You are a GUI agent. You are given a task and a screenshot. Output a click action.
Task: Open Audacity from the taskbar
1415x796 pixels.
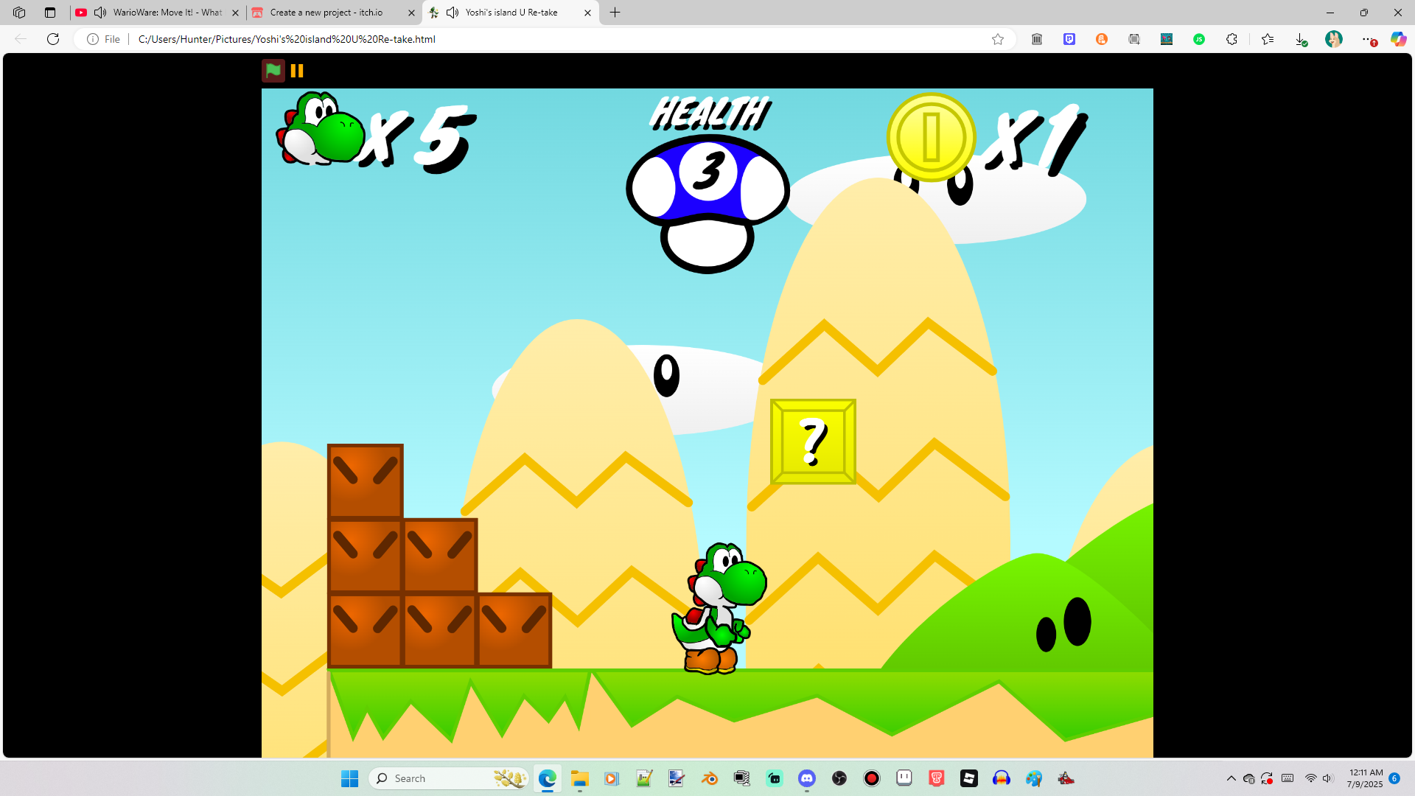(1002, 778)
